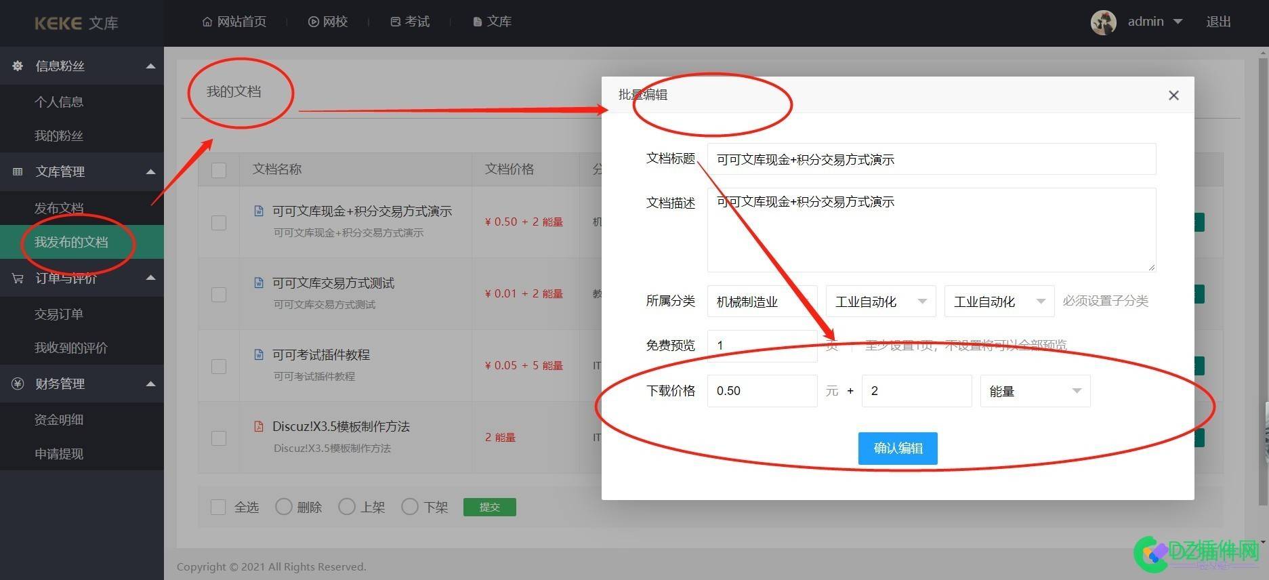Viewport: 1269px width, 580px height.
Task: Tick the table header select-all checkbox
Action: pyautogui.click(x=219, y=170)
